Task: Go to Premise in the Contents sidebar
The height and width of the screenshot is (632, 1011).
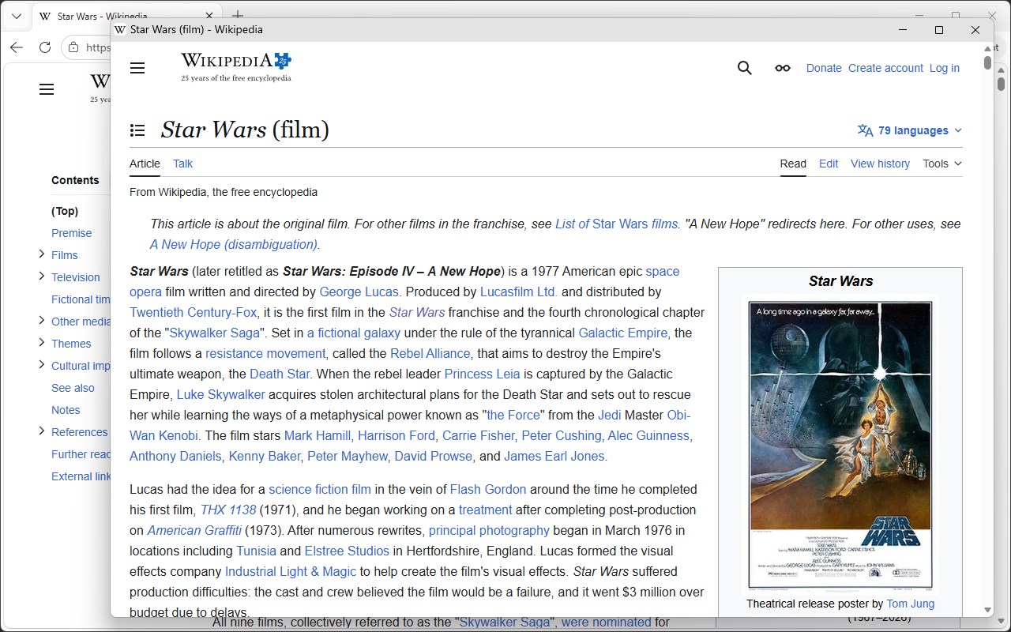Action: 72,233
